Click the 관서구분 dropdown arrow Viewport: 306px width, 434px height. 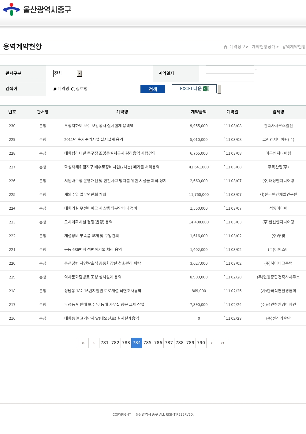(x=80, y=73)
